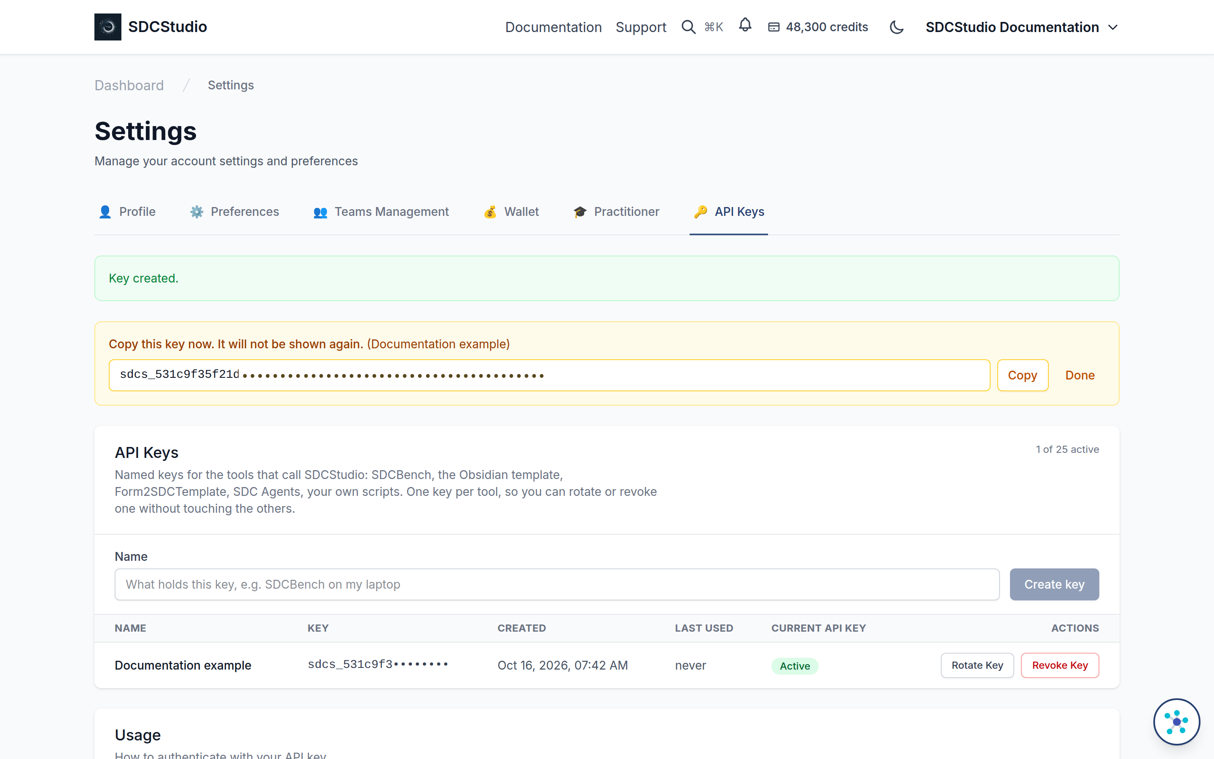Click the 'Key created.' success message
1214x759 pixels.
pos(143,278)
